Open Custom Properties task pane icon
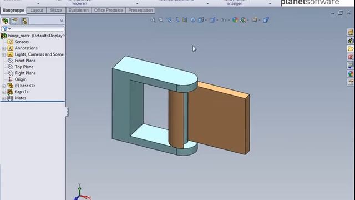This screenshot has width=355, height=200. click(351, 82)
